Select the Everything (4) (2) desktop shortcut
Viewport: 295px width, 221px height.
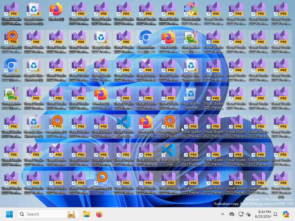(x=101, y=183)
